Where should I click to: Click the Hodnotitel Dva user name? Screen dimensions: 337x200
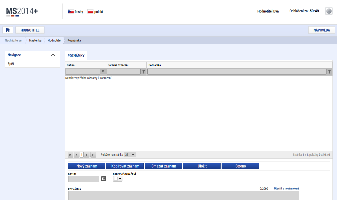click(x=268, y=11)
